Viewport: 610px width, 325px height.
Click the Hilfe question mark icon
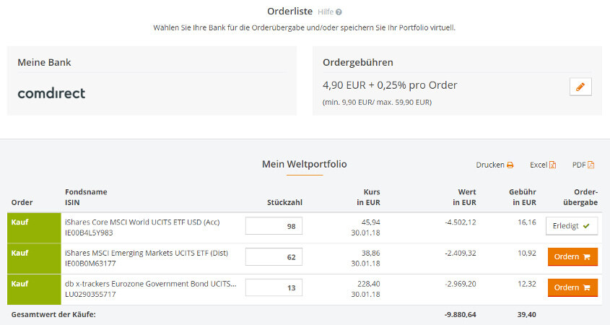339,12
